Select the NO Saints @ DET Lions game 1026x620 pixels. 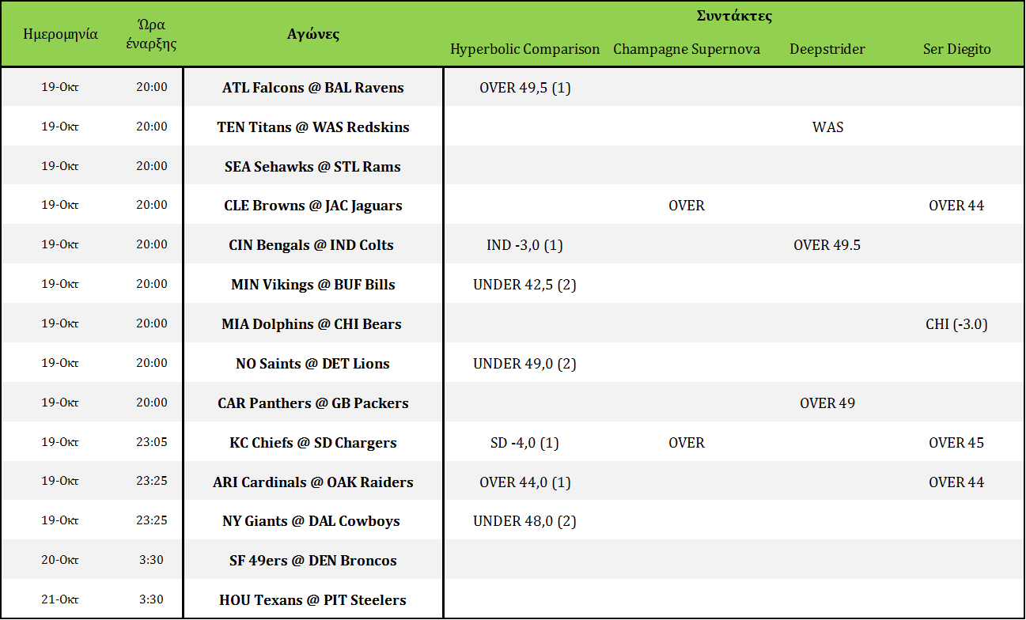click(313, 364)
